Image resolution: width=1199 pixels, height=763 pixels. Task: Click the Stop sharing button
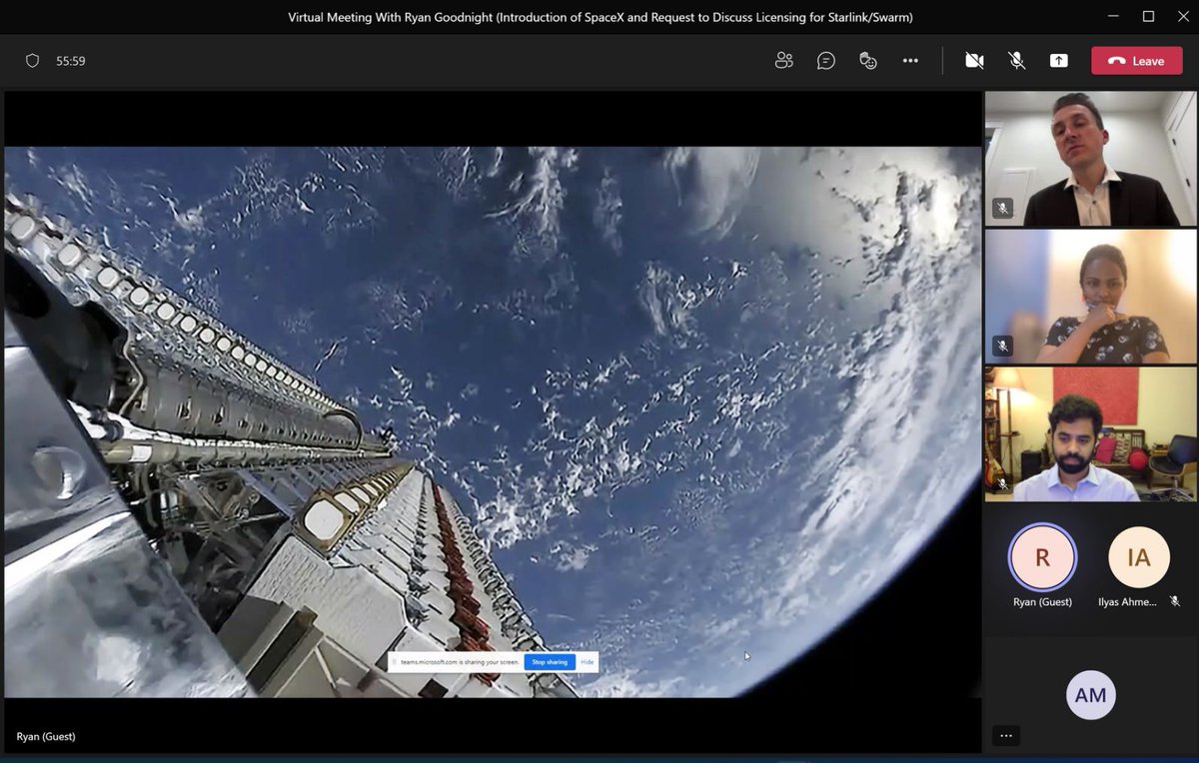[x=550, y=662]
